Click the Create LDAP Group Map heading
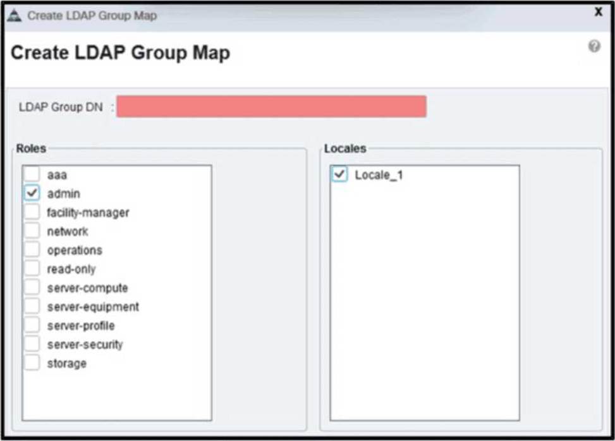 [120, 53]
